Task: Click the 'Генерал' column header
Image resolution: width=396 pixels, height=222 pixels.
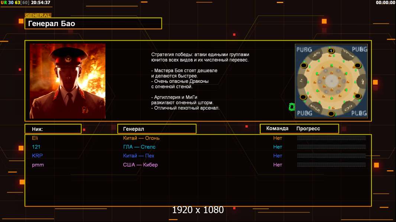Action: (x=157, y=129)
